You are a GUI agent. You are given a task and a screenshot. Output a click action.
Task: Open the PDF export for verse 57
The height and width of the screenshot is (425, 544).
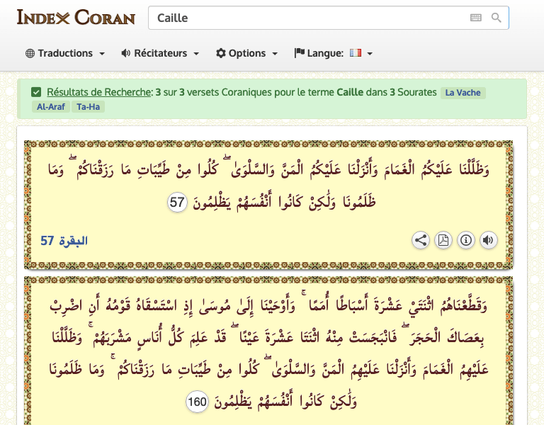443,240
